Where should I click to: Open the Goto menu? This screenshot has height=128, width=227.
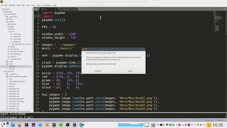pyautogui.click(x=28, y=5)
